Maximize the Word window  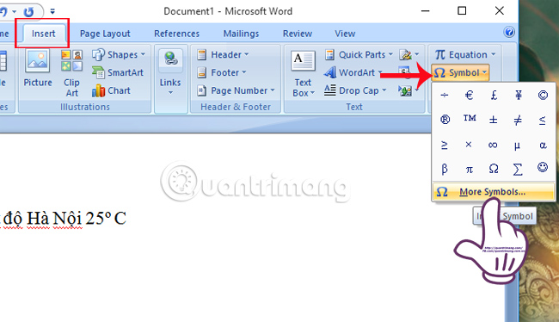pos(462,10)
